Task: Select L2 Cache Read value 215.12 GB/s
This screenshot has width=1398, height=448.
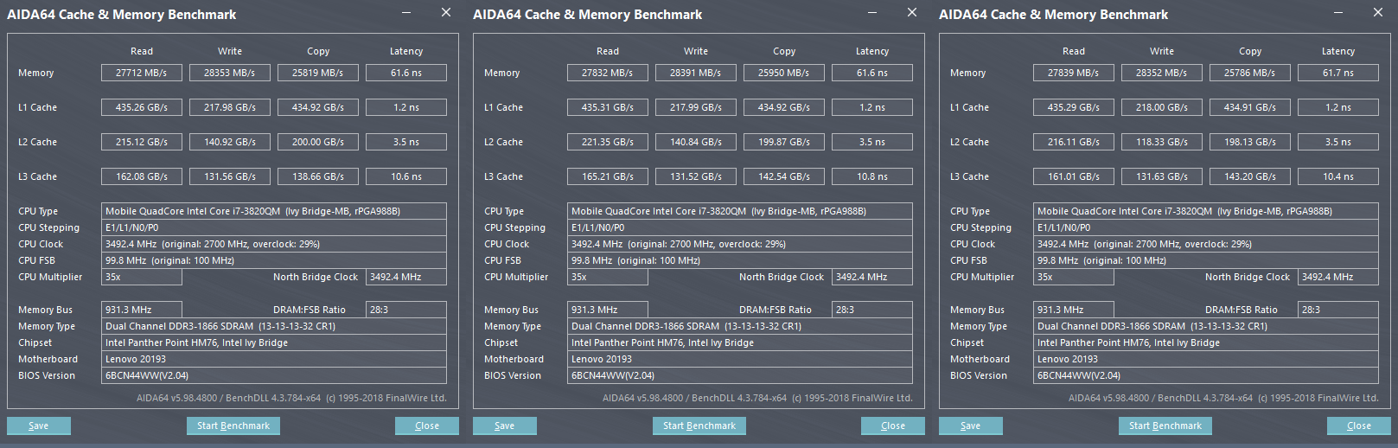Action: [142, 142]
